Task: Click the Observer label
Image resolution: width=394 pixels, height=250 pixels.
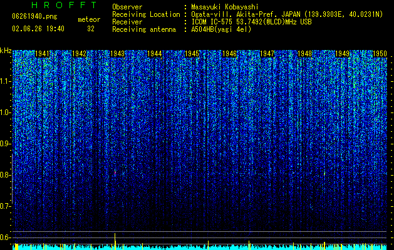Action: click(x=127, y=7)
